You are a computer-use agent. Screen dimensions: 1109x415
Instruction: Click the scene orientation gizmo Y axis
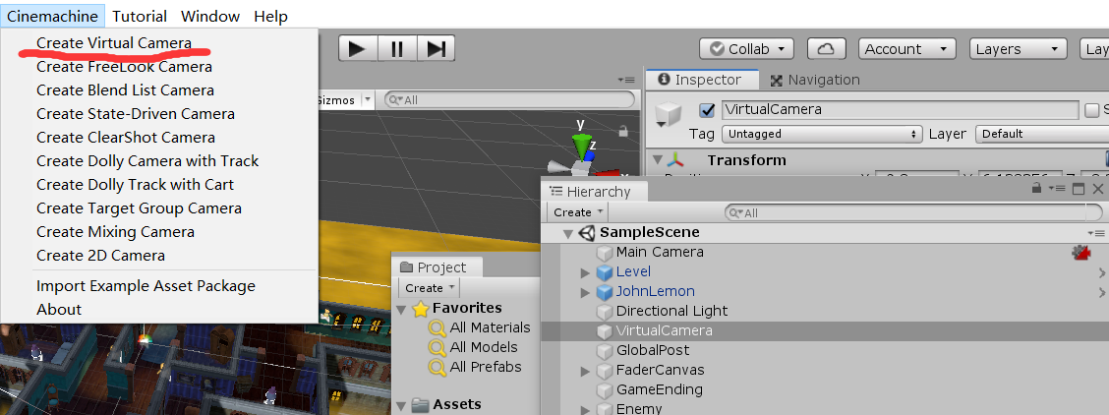point(584,145)
